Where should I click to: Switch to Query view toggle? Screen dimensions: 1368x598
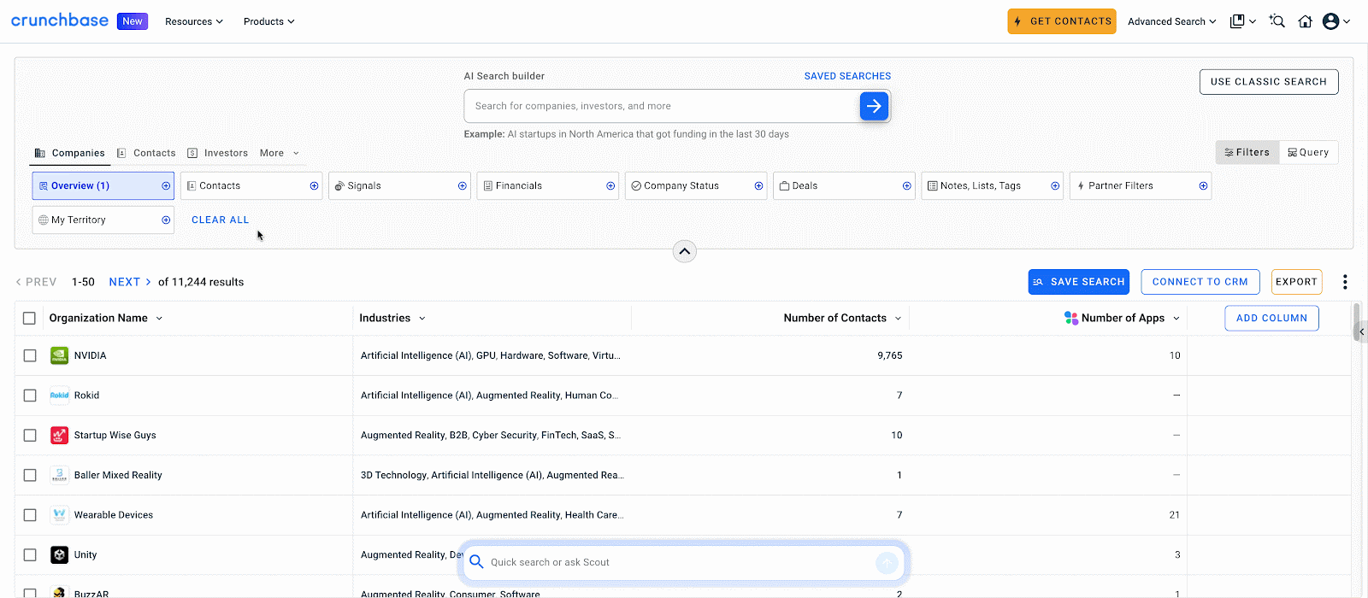point(1308,152)
